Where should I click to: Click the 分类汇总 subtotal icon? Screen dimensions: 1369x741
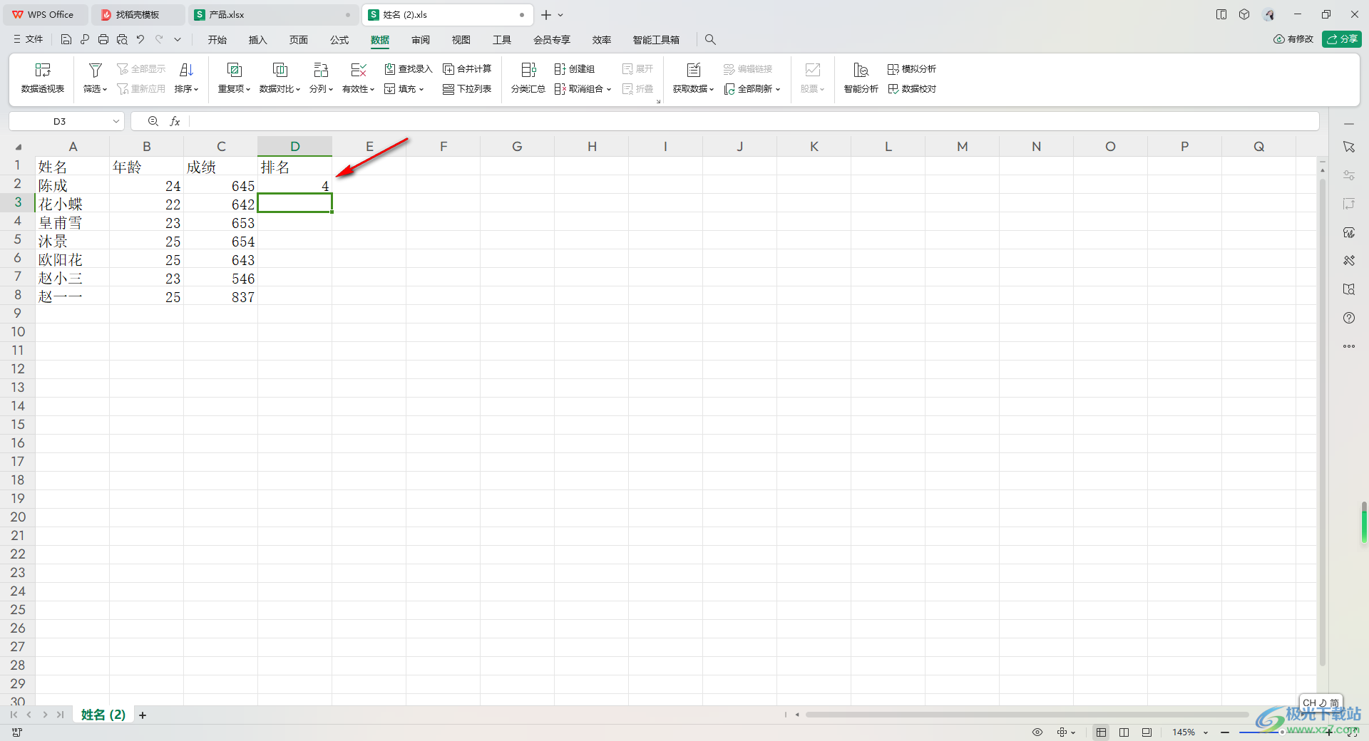[x=528, y=70]
